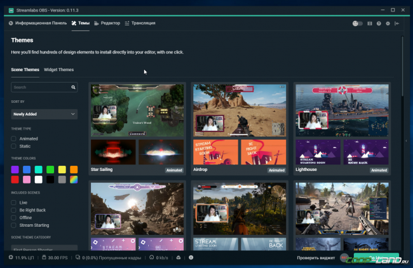
Task: Click the themes page vertical scrollbar
Action: coord(402,66)
